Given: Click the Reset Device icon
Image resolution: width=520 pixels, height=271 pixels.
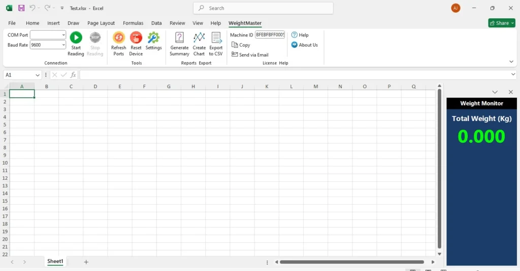Looking at the screenshot, I should point(136,37).
